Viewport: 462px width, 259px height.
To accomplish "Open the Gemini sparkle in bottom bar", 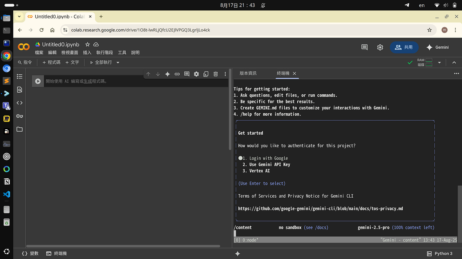I will tap(237, 254).
